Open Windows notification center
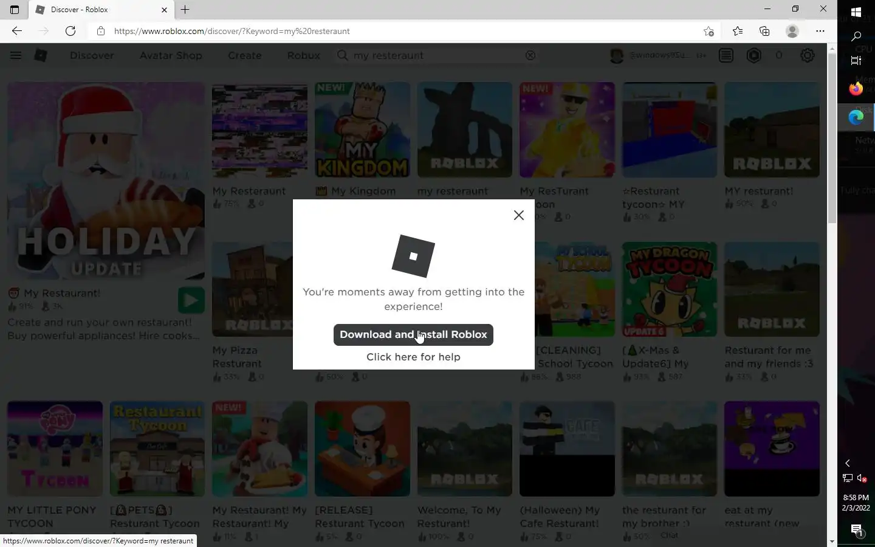Screen dimensions: 875x547 coord(856,530)
